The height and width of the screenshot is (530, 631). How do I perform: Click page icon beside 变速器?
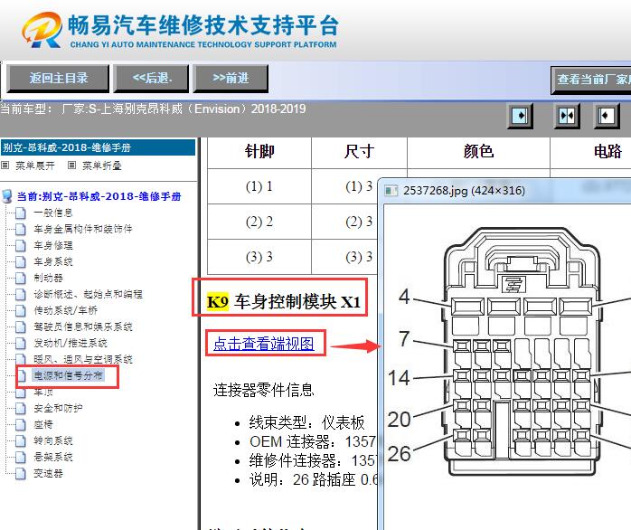tap(21, 474)
